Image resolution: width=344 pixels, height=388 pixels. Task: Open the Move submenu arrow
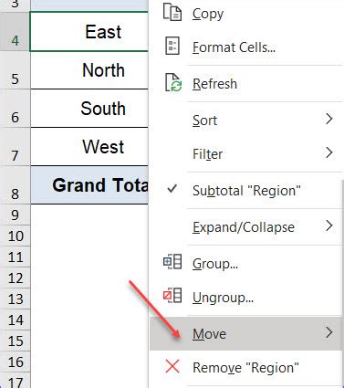pos(328,332)
